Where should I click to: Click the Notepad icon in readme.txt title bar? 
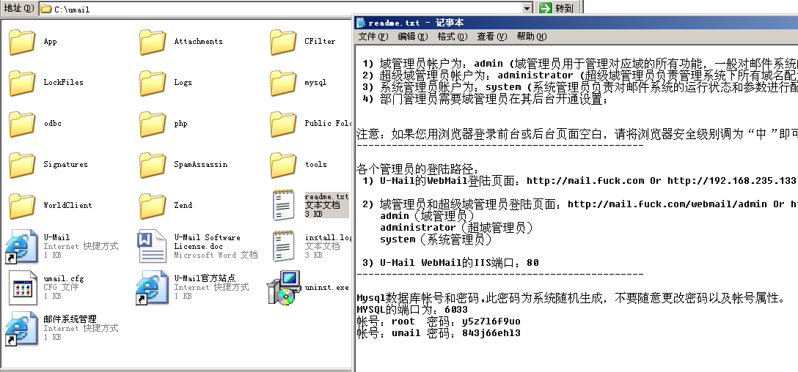[361, 23]
